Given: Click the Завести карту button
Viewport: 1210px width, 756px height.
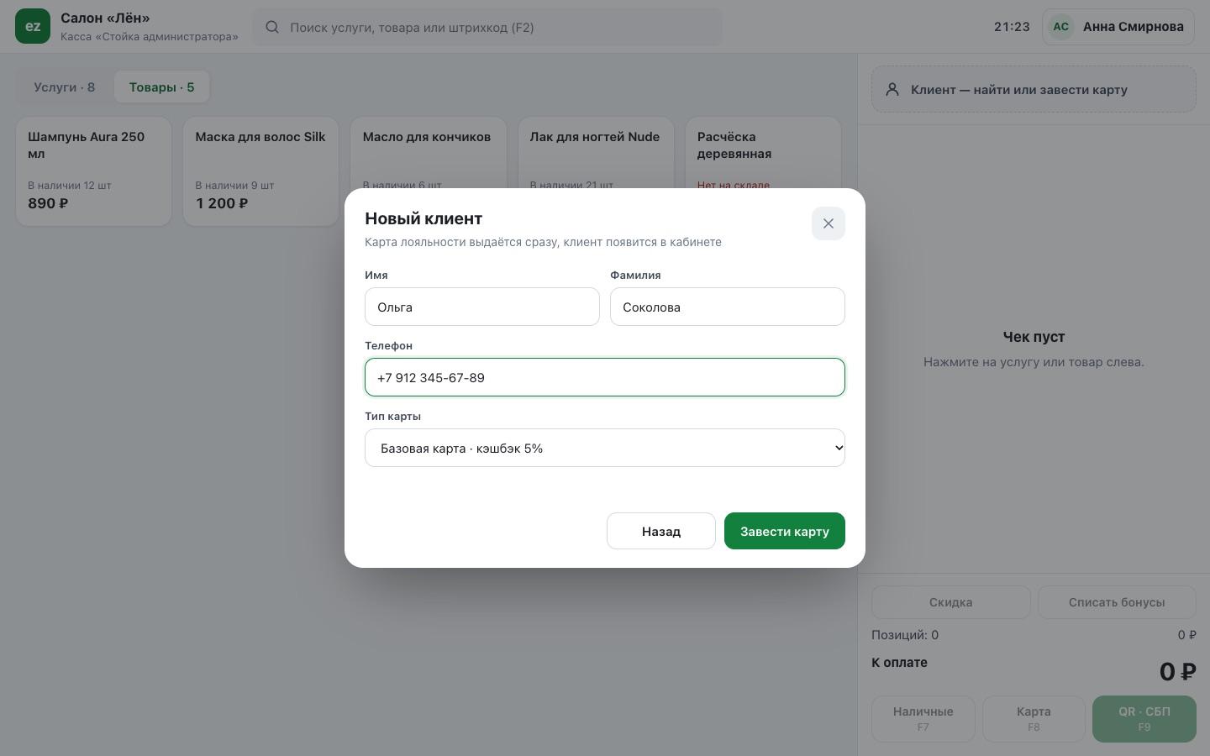Looking at the screenshot, I should [784, 531].
